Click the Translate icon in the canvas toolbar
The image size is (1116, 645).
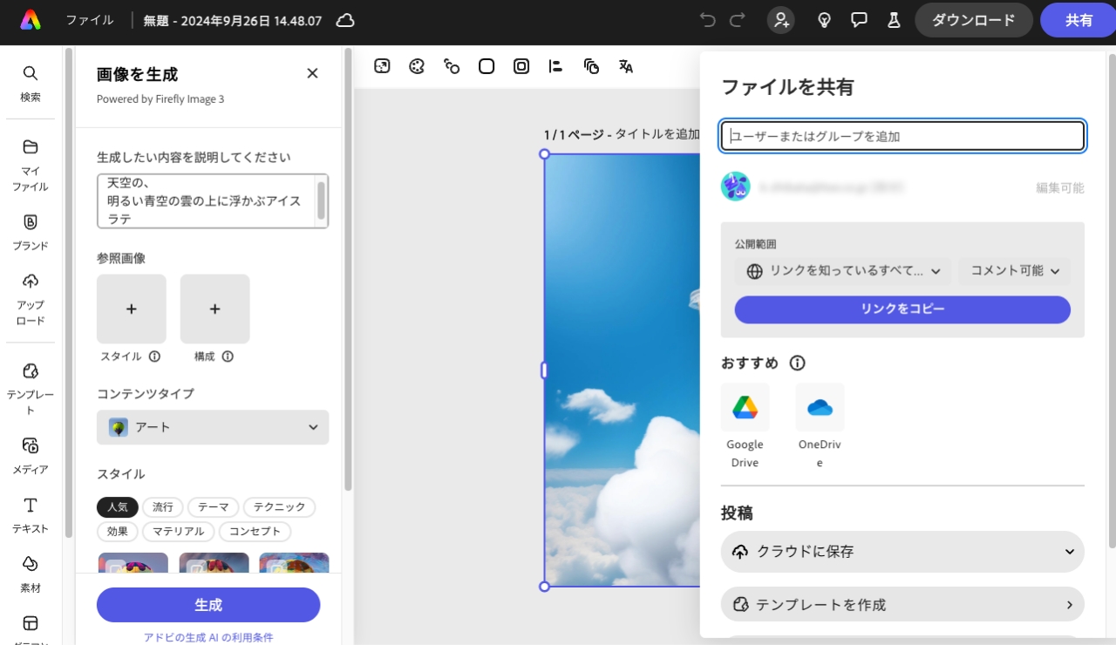click(625, 66)
